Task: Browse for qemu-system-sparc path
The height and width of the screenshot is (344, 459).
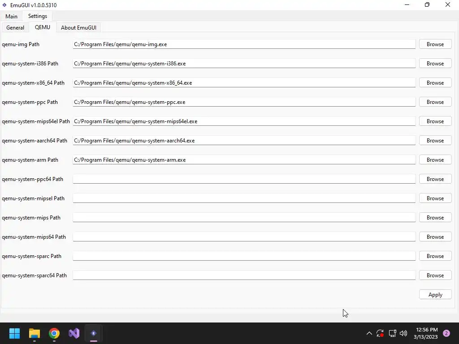Action: pyautogui.click(x=435, y=256)
